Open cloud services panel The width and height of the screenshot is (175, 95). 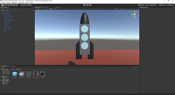147,5
